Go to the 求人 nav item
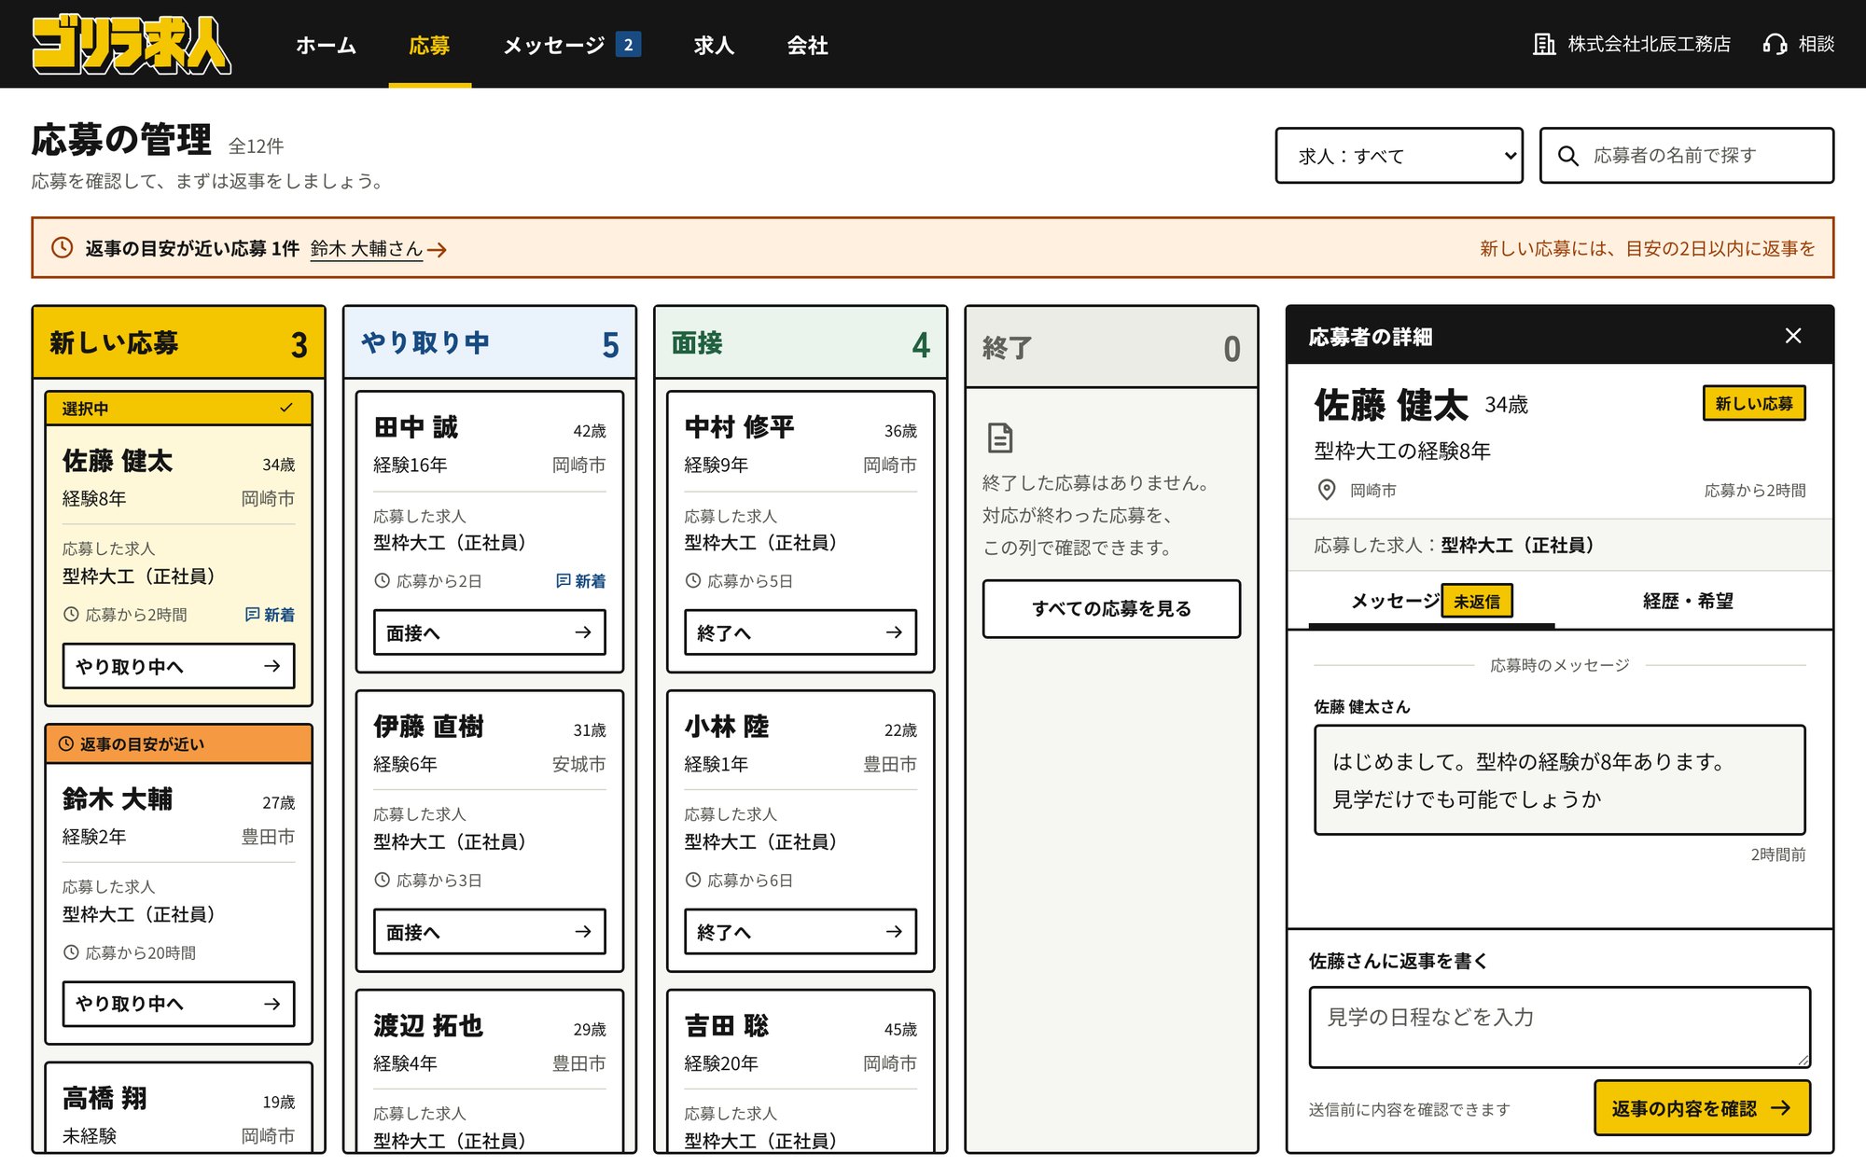 [x=714, y=45]
